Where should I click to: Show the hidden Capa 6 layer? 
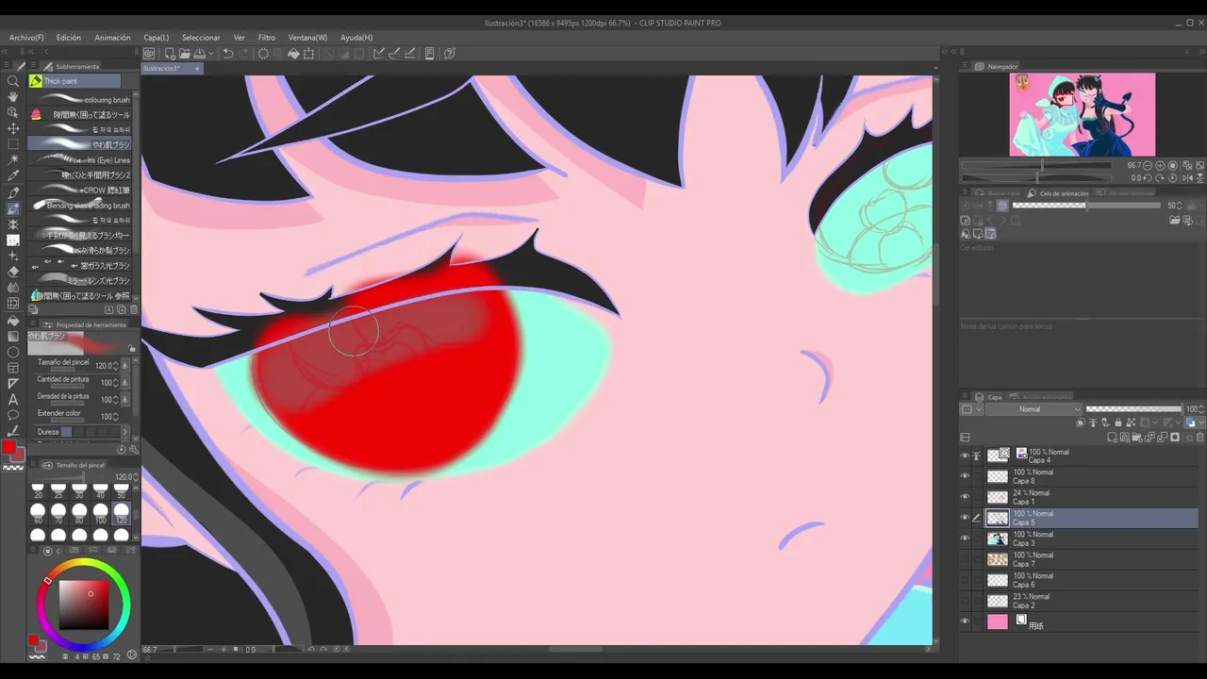point(965,580)
